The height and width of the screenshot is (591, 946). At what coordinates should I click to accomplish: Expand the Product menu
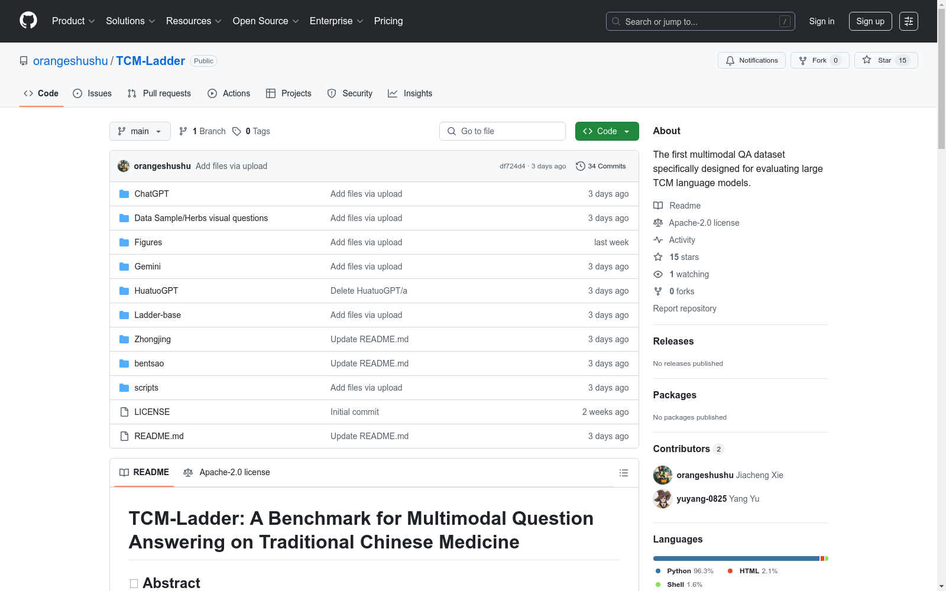click(x=73, y=21)
